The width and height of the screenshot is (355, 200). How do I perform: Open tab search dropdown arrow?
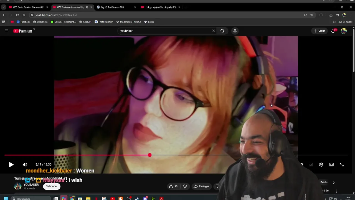[4, 7]
